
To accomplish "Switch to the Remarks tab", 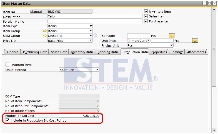I will (176, 52).
